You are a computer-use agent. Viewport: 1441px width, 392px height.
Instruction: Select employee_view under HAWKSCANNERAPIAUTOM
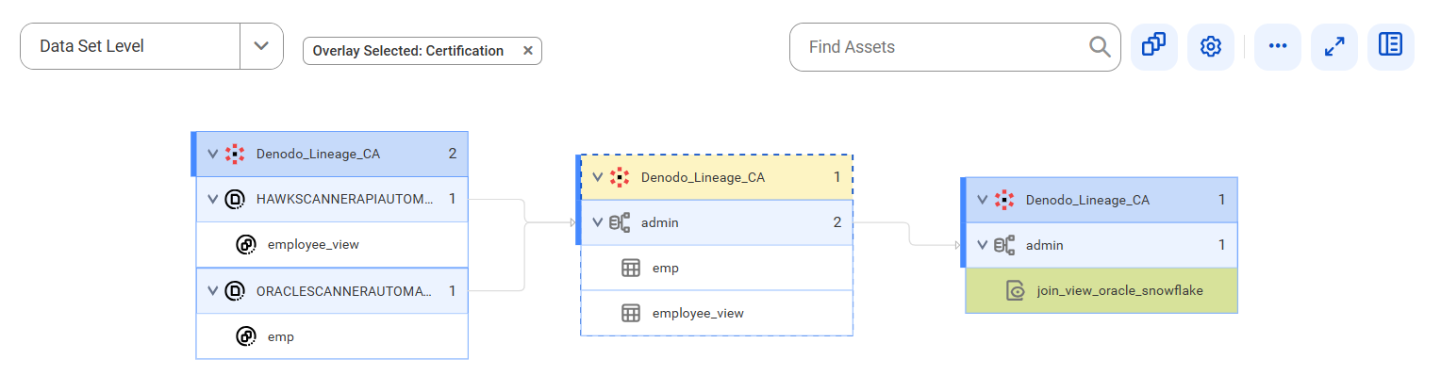(332, 245)
